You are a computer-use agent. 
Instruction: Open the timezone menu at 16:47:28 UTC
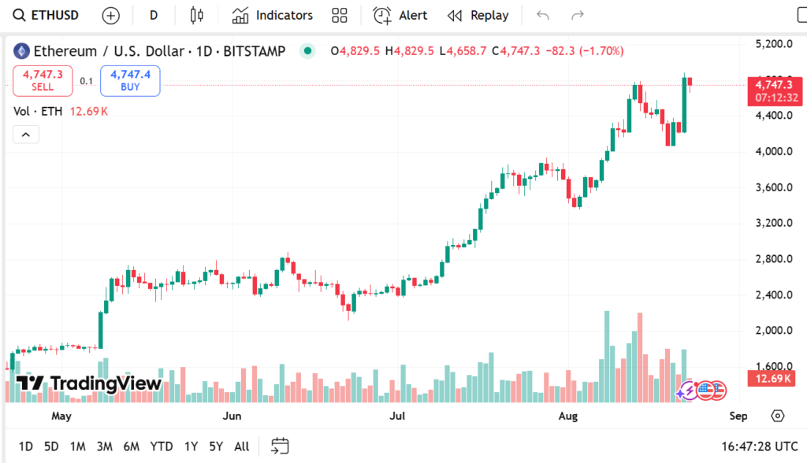click(758, 446)
